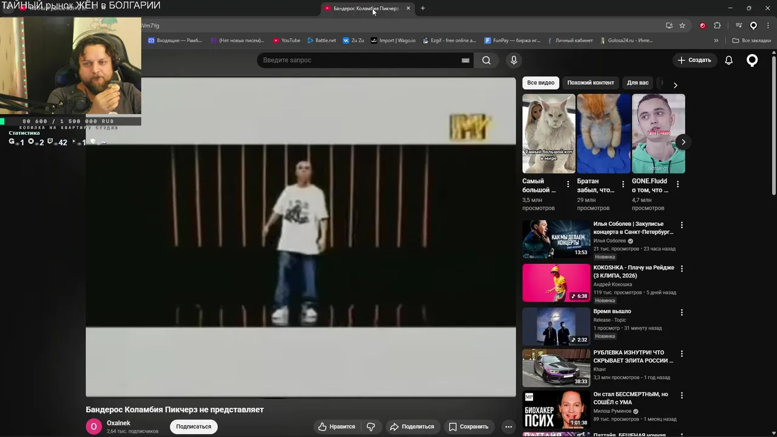777x437 pixels.
Task: Open the Chrome three-dot menu
Action: click(x=769, y=25)
